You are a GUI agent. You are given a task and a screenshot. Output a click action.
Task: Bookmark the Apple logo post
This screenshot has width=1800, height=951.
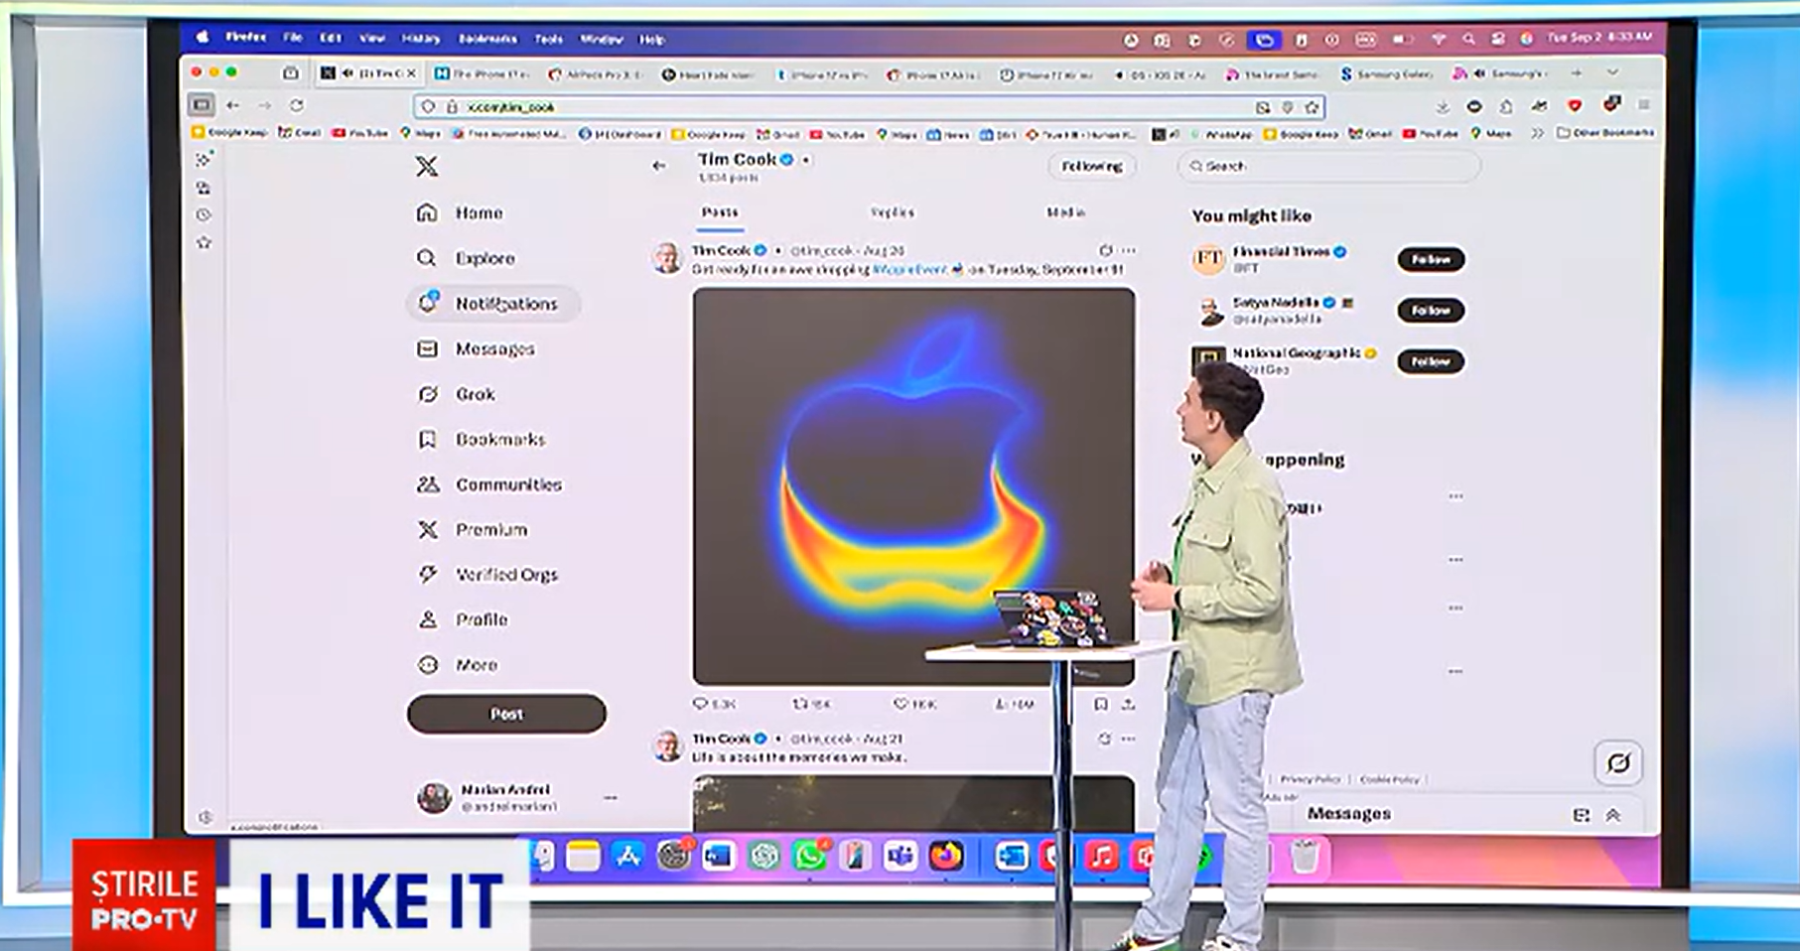coord(1100,704)
